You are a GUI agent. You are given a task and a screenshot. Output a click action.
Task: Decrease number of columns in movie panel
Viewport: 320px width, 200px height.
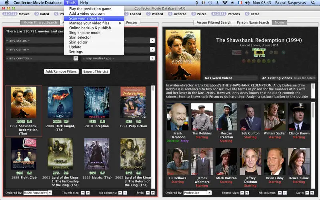[120, 193]
